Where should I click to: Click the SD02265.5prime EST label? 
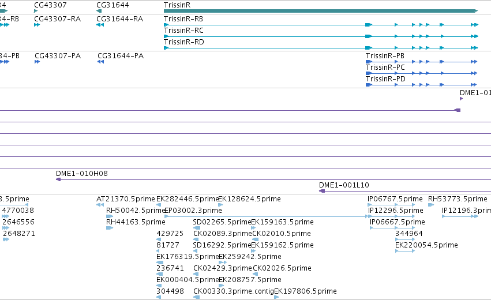[x=222, y=222]
